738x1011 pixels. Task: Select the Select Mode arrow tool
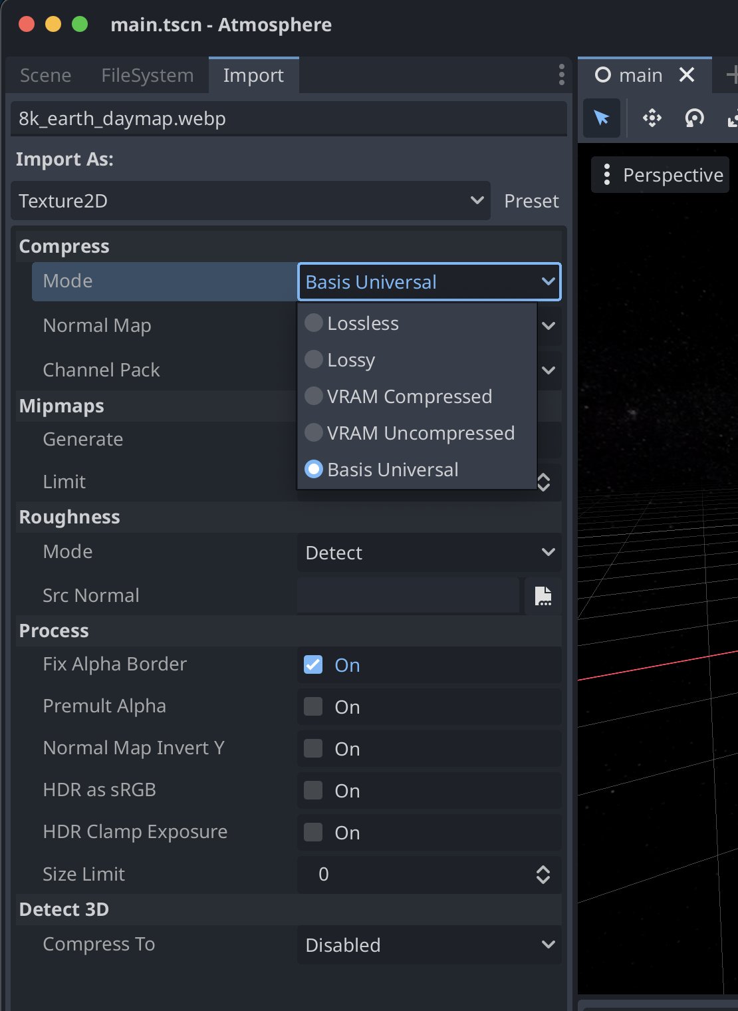tap(602, 118)
